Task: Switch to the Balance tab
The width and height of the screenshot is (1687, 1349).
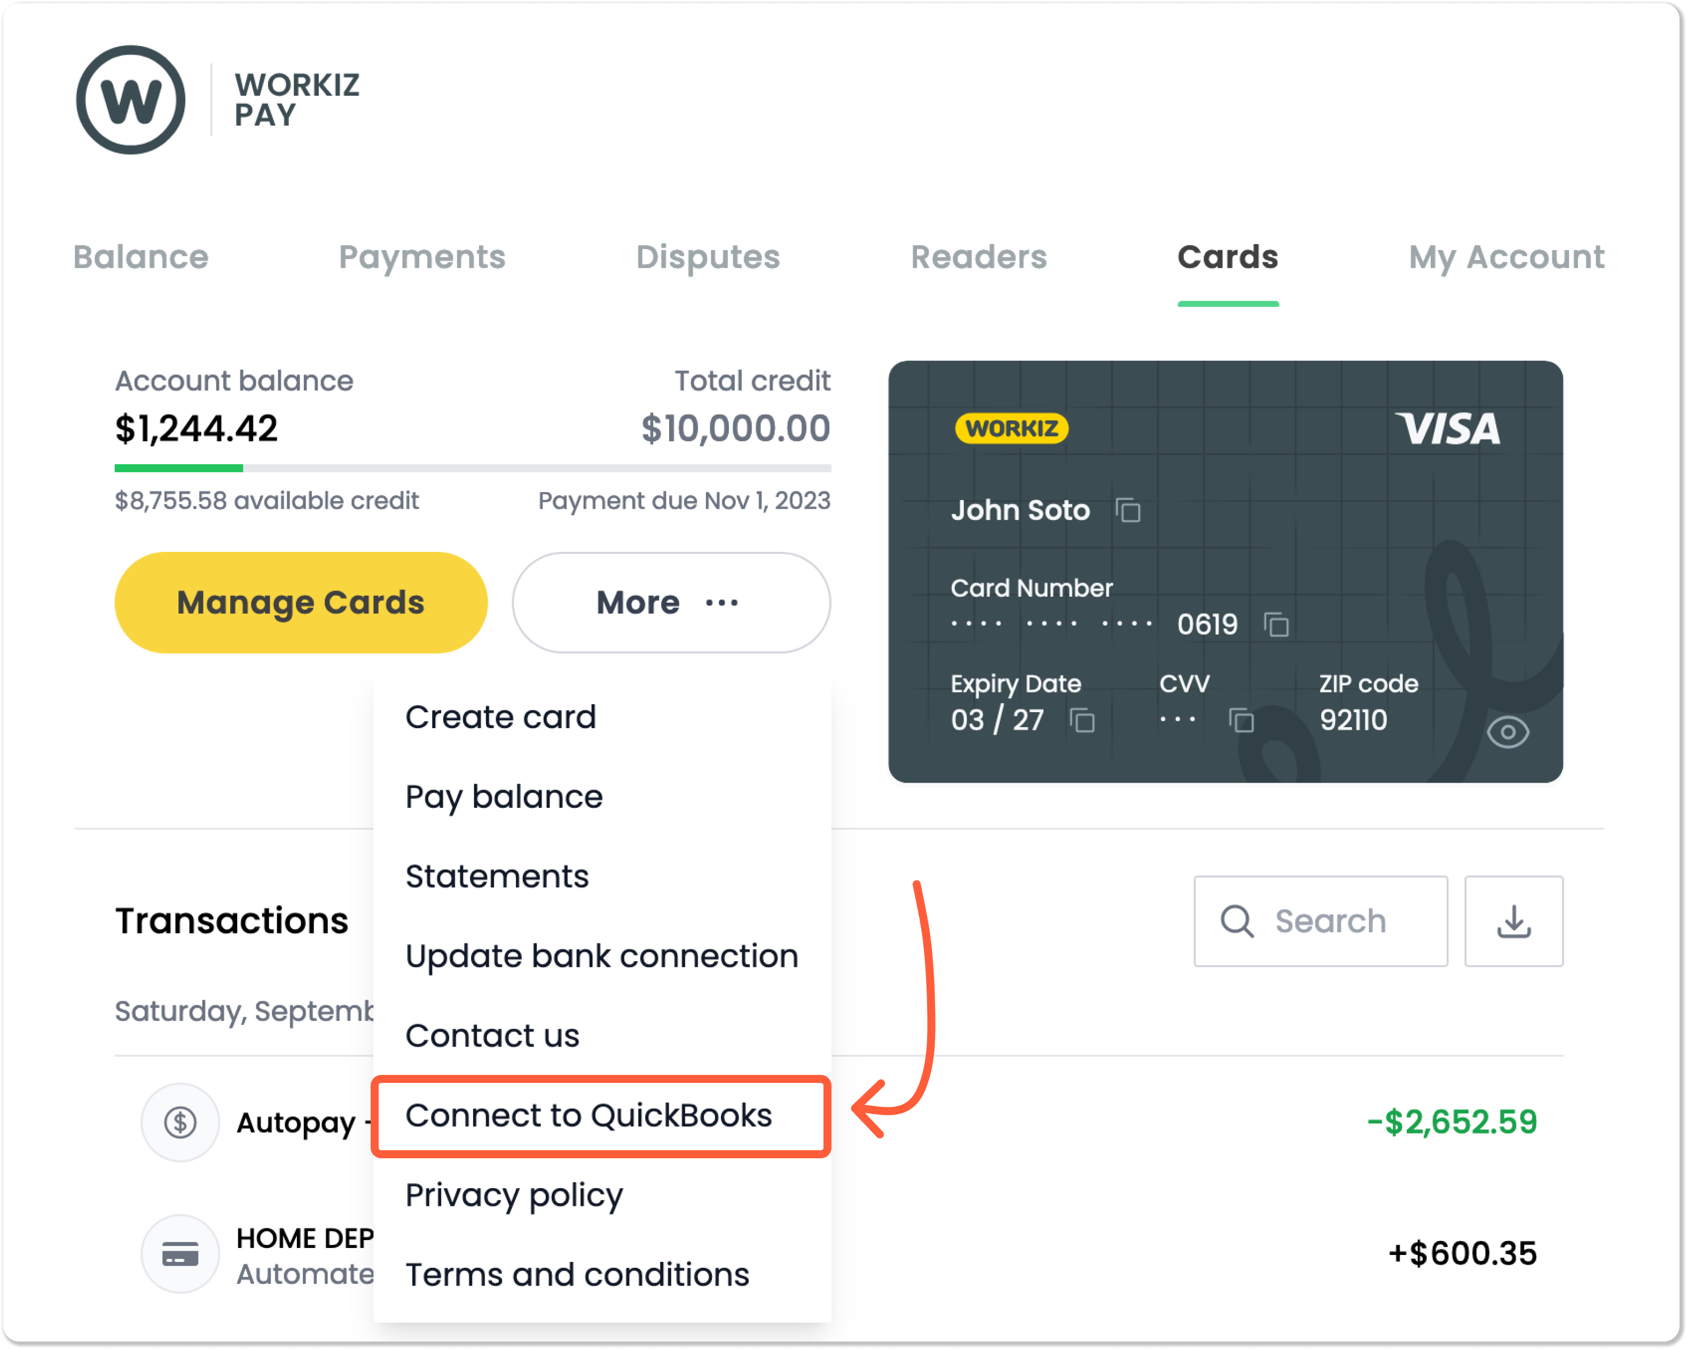Action: pos(141,258)
